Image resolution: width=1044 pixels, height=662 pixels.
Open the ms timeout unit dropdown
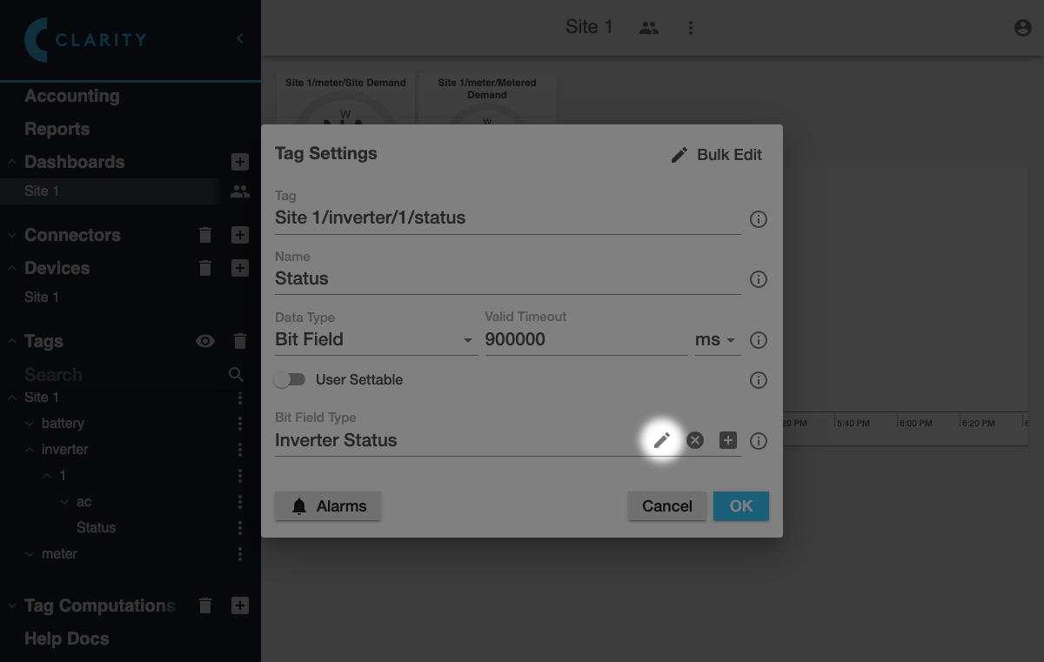click(x=716, y=340)
